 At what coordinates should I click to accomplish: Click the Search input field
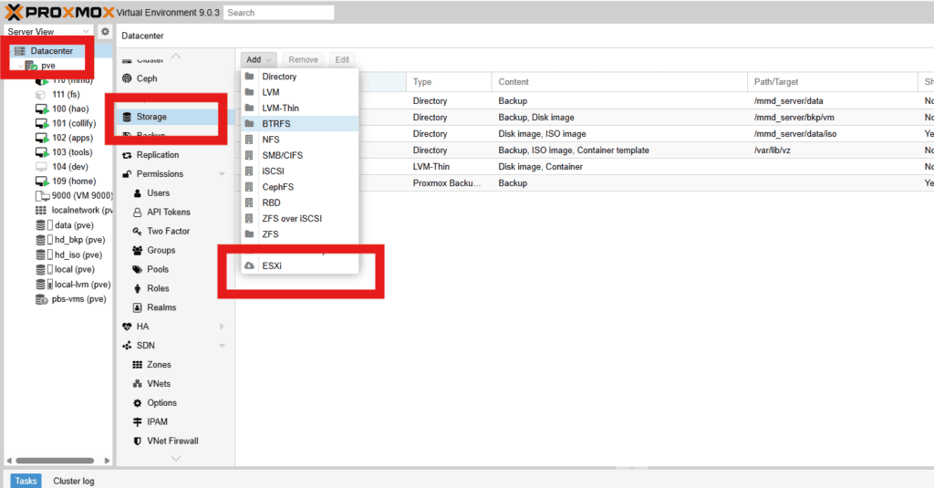click(x=278, y=13)
